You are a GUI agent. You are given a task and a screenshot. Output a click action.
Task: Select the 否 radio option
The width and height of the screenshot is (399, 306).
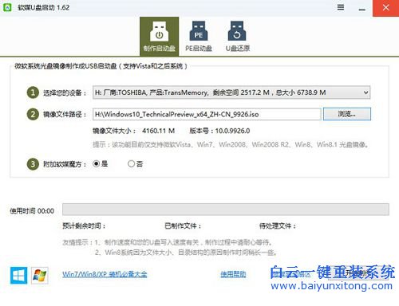[x=135, y=163]
